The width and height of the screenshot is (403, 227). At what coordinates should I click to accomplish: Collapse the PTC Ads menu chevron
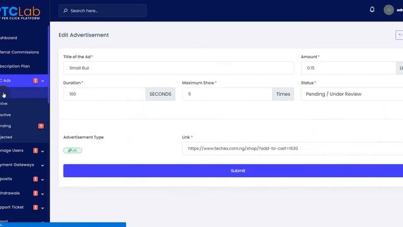(43, 81)
